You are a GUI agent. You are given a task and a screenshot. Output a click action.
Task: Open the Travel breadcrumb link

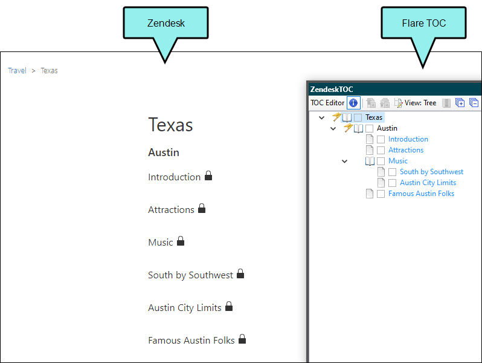pyautogui.click(x=17, y=71)
